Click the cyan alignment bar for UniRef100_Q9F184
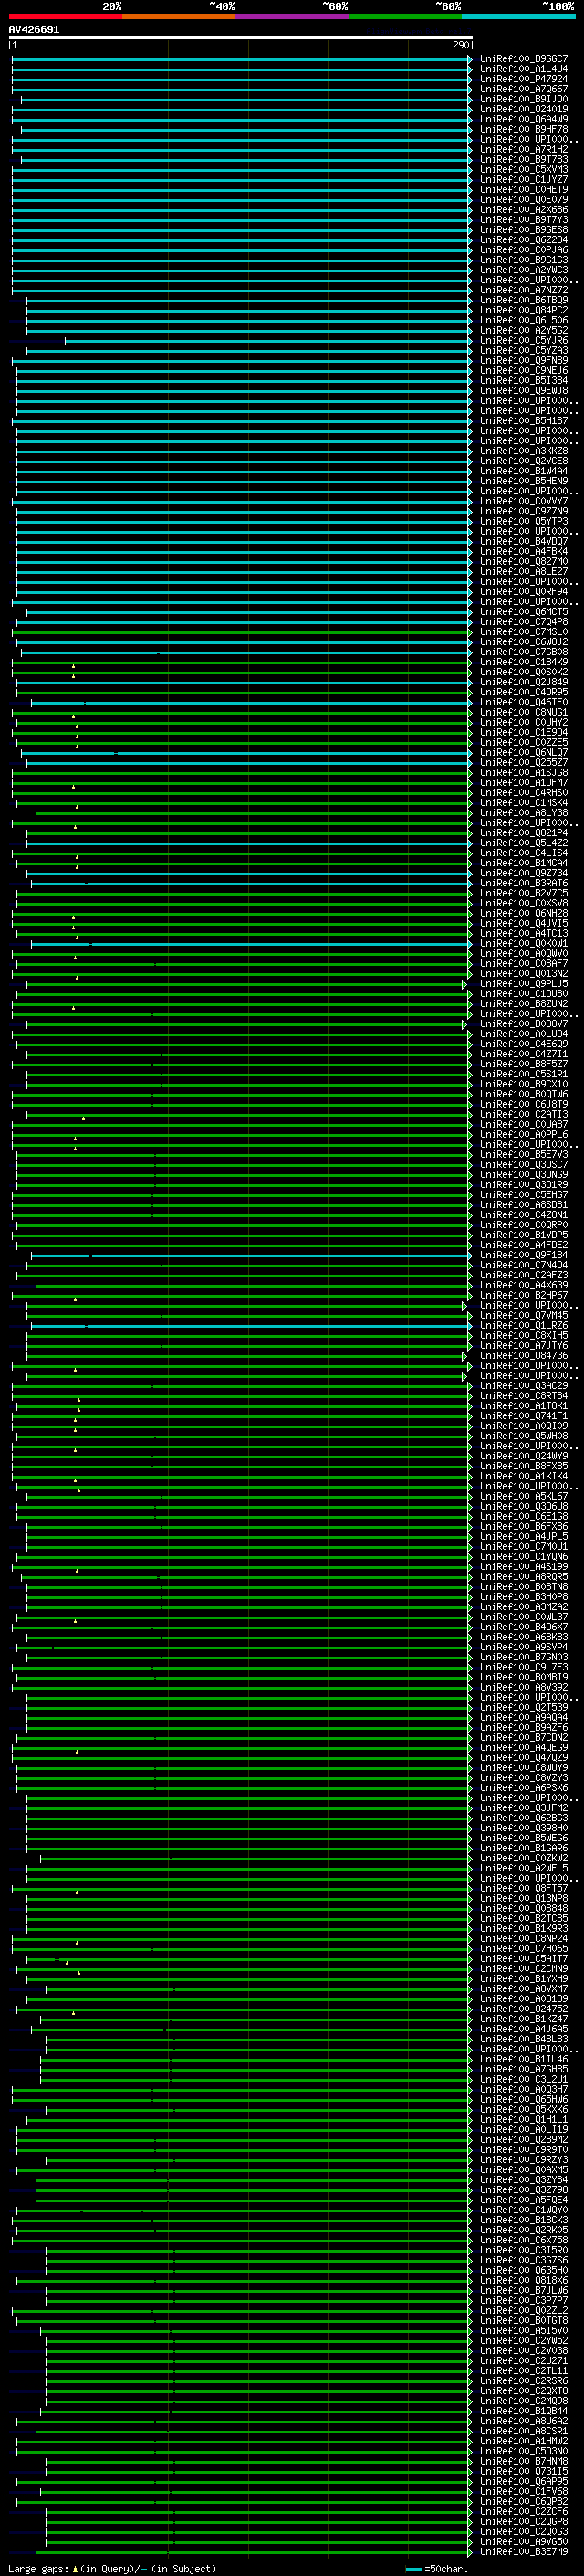This screenshot has height=2576, width=584. click(251, 1255)
